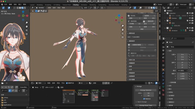Screen dimensions: 195x109
Task: Expand the Camera item in outliner
Action: point(168,18)
